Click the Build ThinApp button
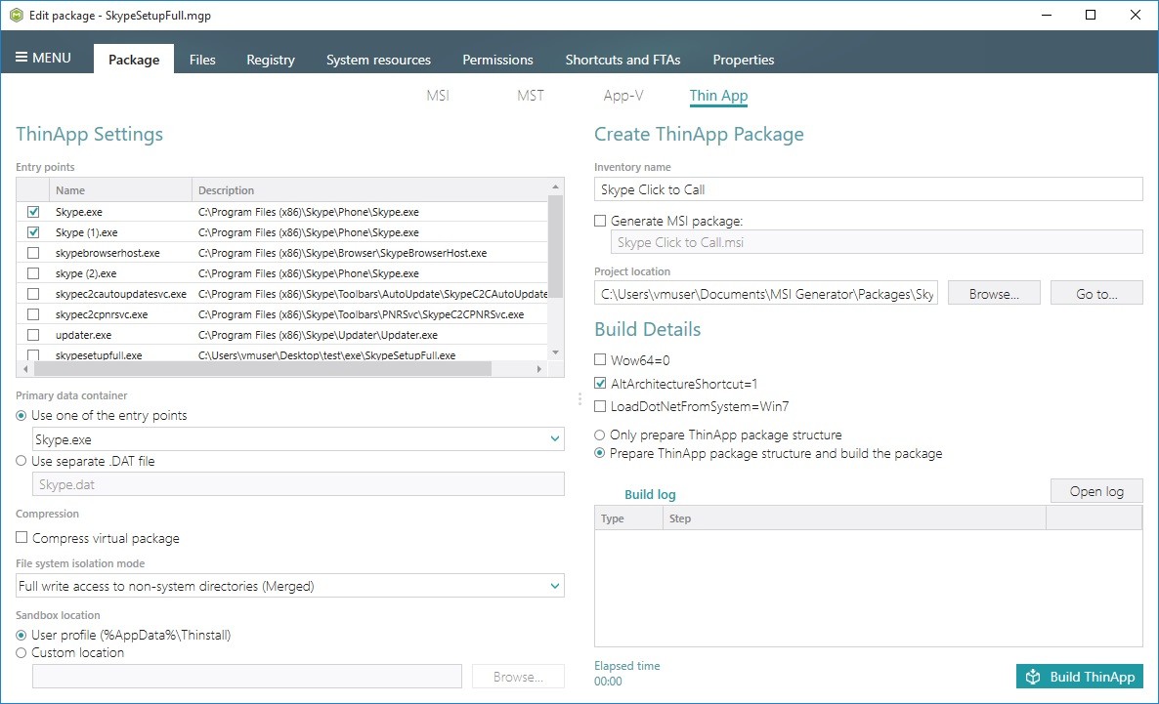Viewport: 1159px width, 704px height. click(1080, 677)
